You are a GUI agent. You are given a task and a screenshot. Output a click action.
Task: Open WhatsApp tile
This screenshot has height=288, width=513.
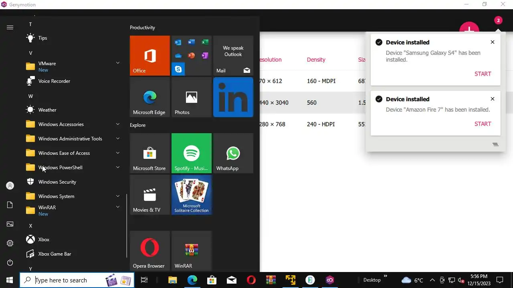[x=233, y=153]
